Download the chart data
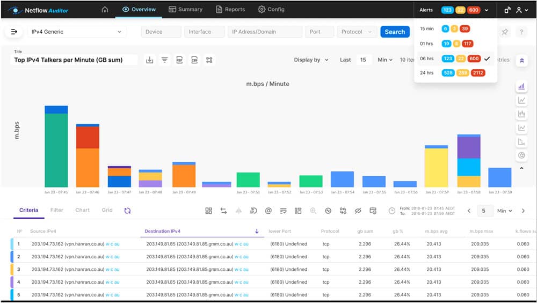The height and width of the screenshot is (303, 537). (x=150, y=60)
